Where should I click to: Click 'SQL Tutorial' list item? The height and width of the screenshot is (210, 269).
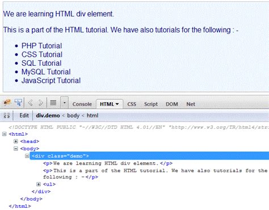[x=41, y=63]
